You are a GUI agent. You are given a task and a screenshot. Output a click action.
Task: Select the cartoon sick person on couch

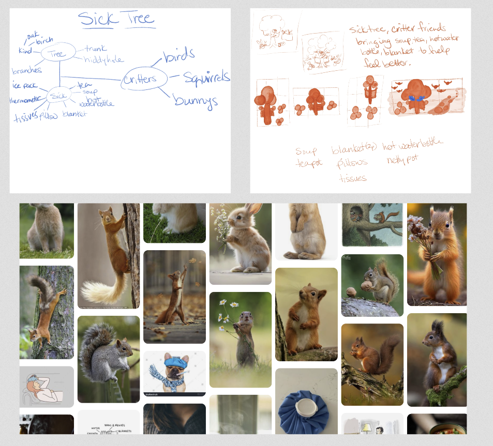coord(47,387)
